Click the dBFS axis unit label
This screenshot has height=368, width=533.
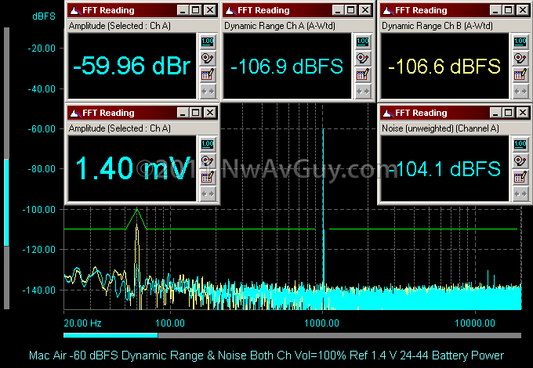(x=44, y=16)
